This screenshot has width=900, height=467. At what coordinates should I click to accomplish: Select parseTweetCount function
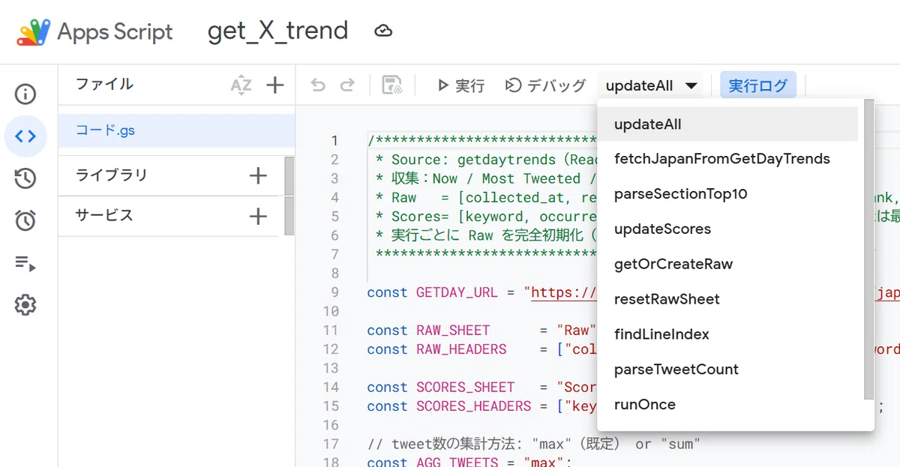727,370
